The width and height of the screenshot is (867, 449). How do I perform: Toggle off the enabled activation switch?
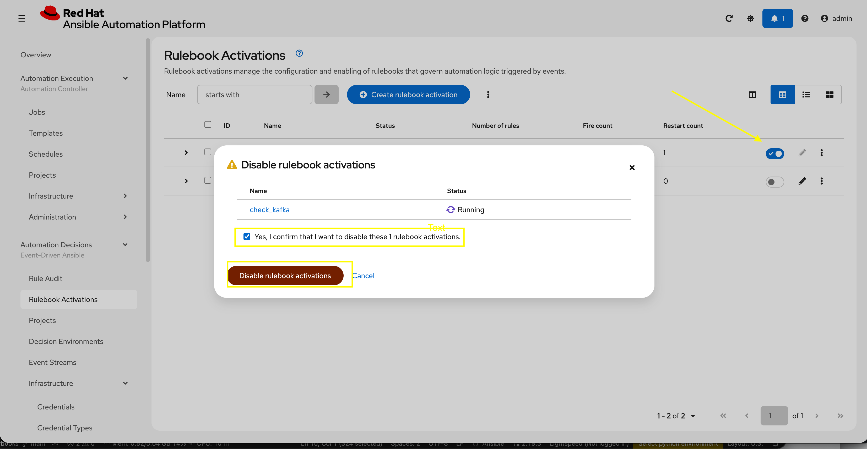tap(775, 153)
